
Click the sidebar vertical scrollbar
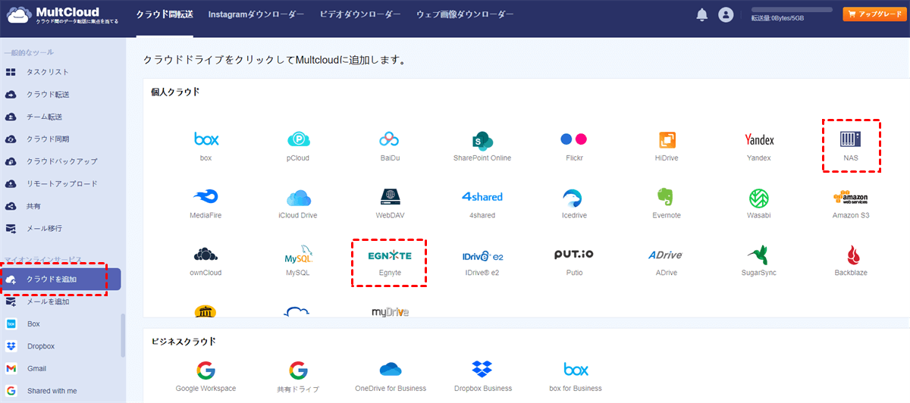[x=124, y=334]
